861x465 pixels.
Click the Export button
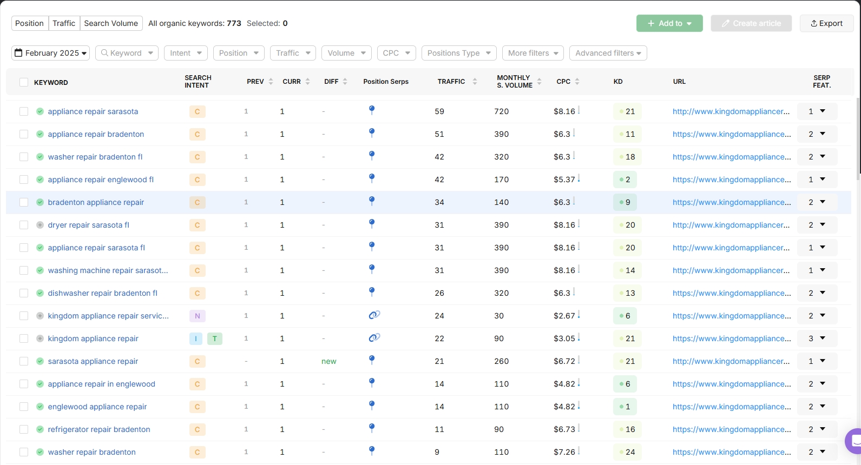tap(826, 23)
